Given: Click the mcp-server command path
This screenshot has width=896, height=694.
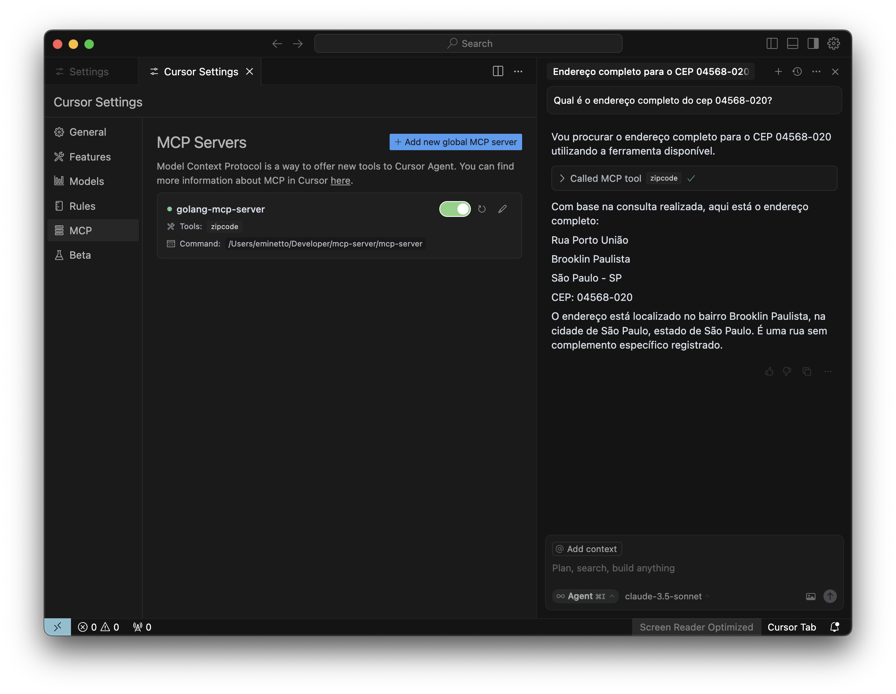Looking at the screenshot, I should point(325,244).
